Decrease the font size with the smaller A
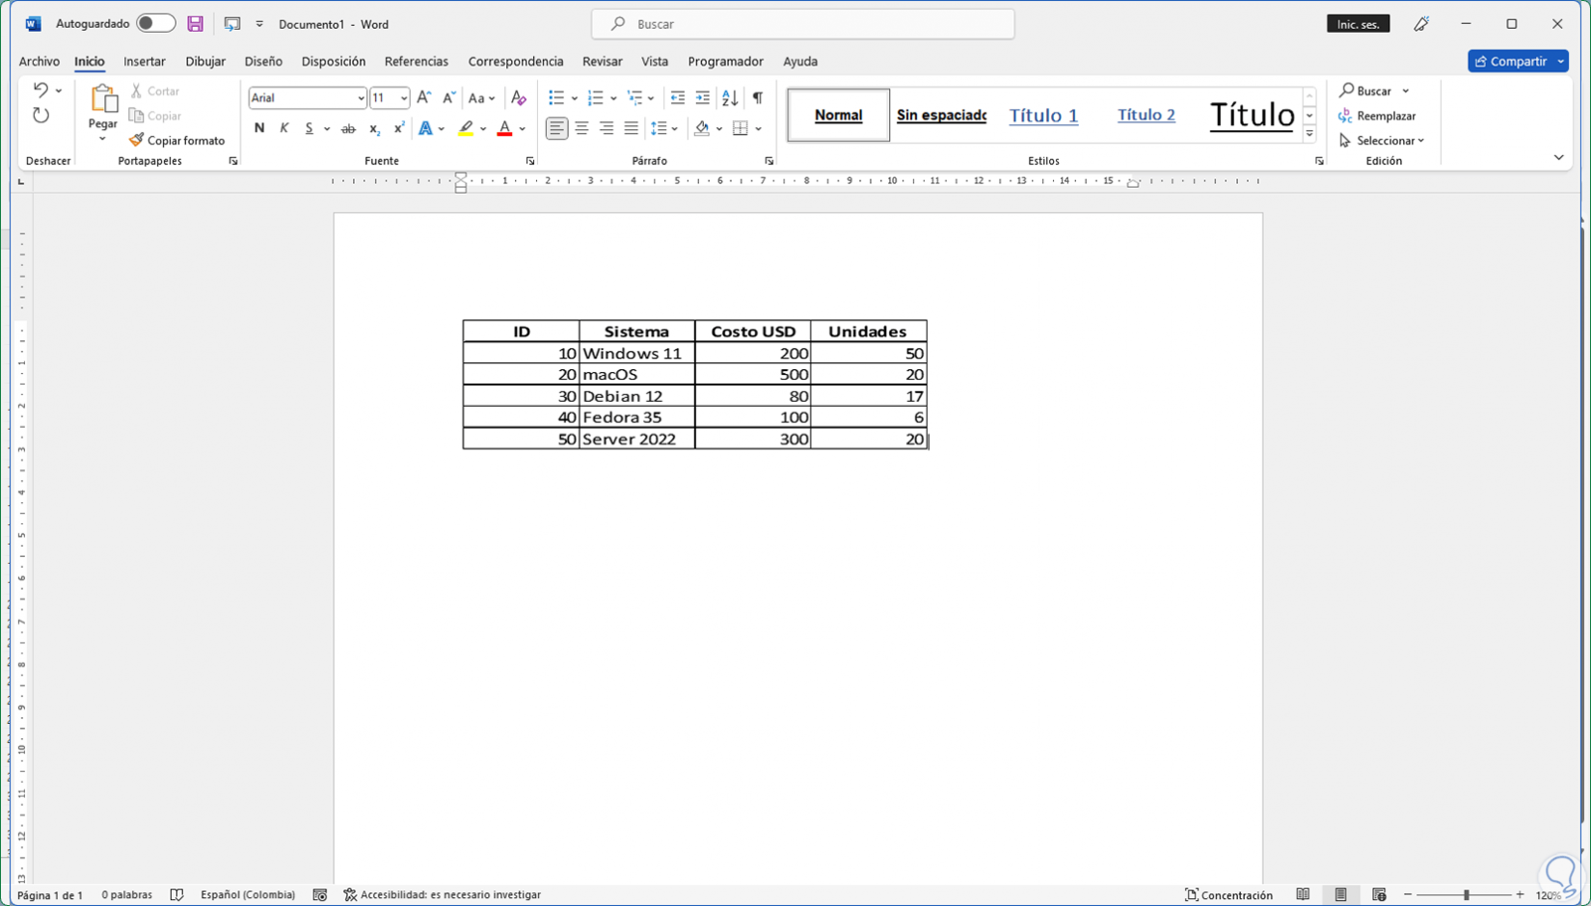Viewport: 1591px width, 906px height. coord(448,97)
